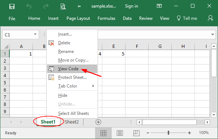Click previous sheet navigation arrow
218x139 pixels.
click(x=11, y=122)
